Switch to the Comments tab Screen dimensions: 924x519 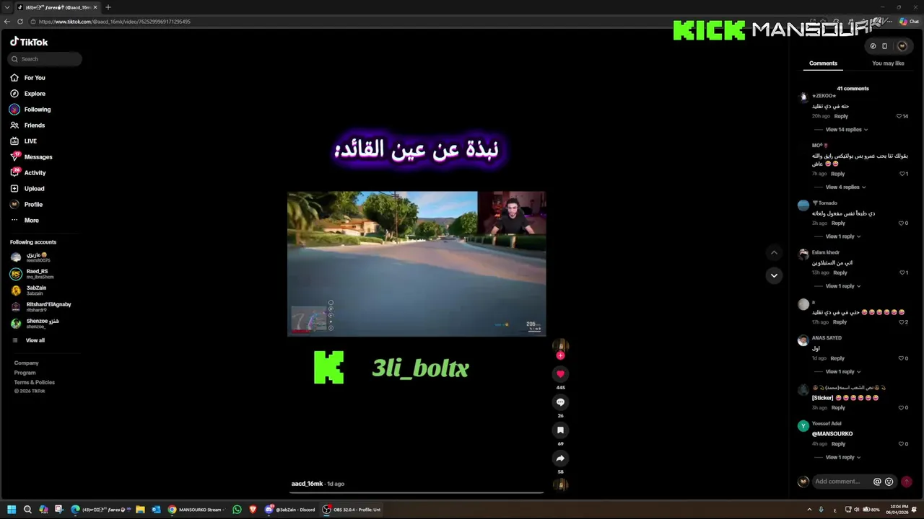[x=823, y=63]
